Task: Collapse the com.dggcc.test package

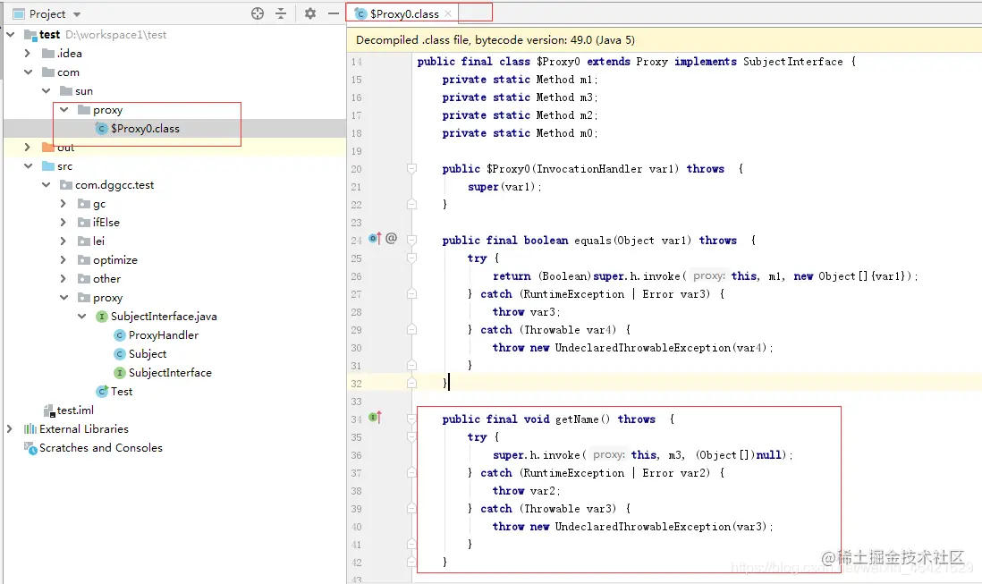Action: click(46, 184)
